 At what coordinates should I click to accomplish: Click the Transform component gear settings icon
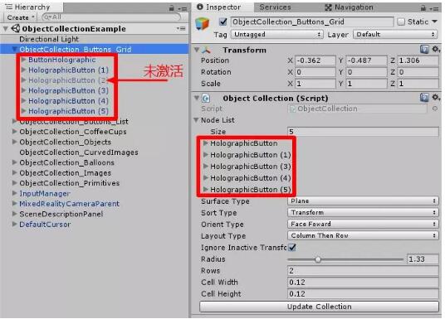coord(436,50)
